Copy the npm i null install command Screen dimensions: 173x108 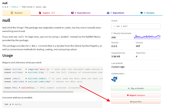[x=136, y=26]
